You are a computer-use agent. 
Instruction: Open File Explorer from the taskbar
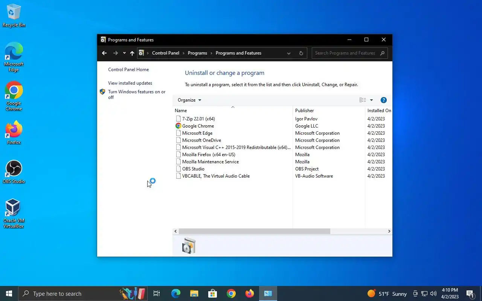(x=194, y=293)
